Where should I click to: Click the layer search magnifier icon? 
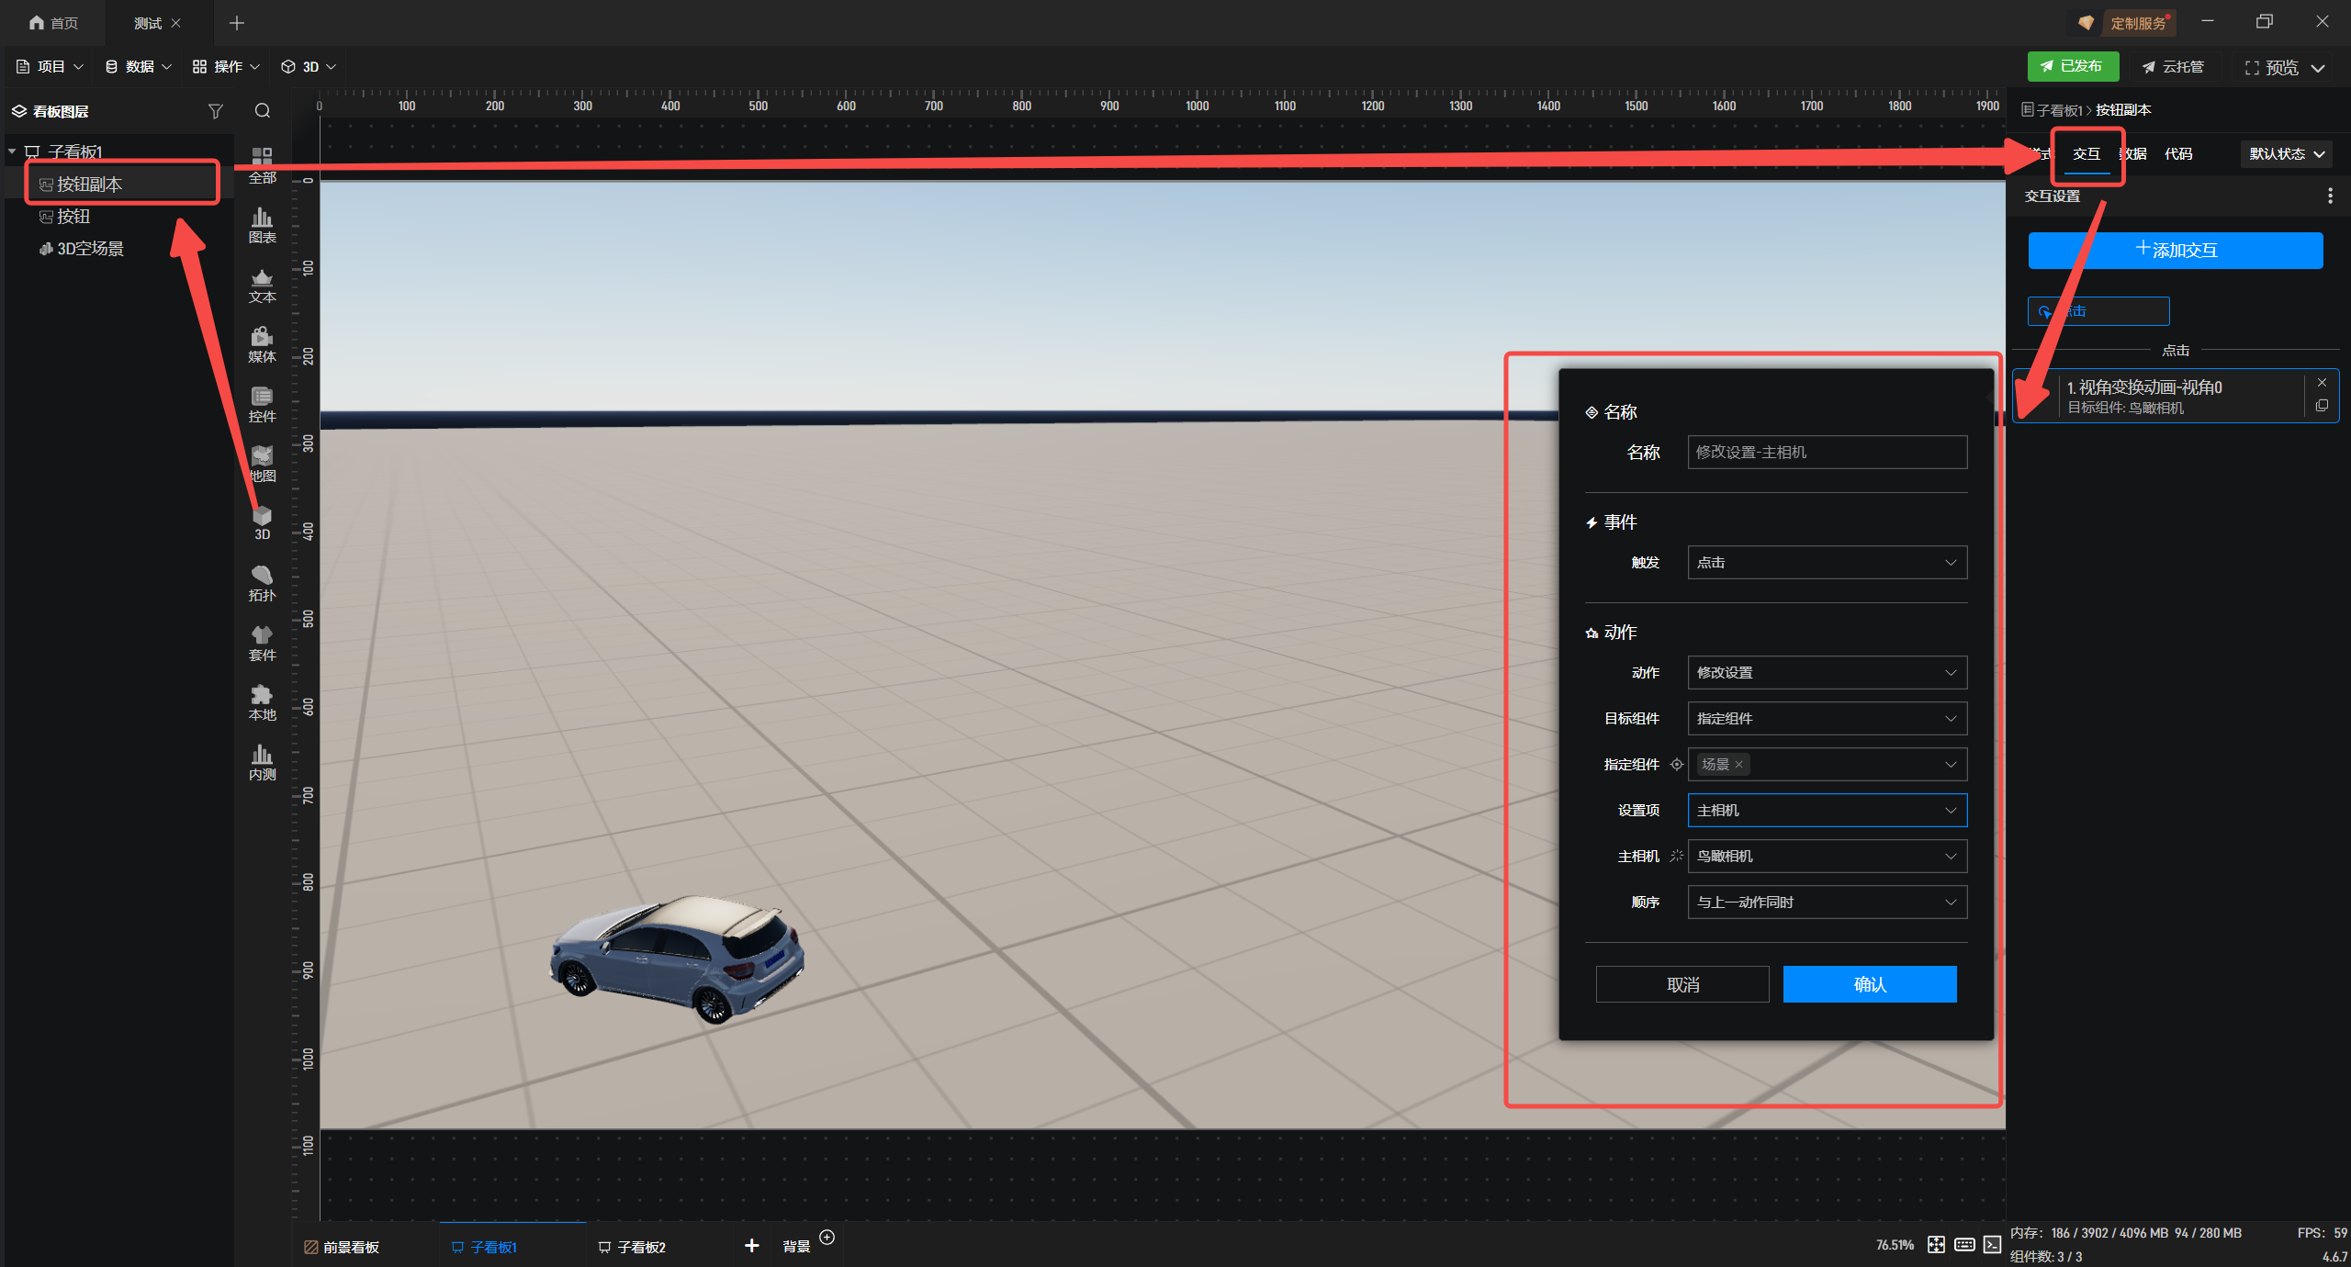pyautogui.click(x=263, y=111)
